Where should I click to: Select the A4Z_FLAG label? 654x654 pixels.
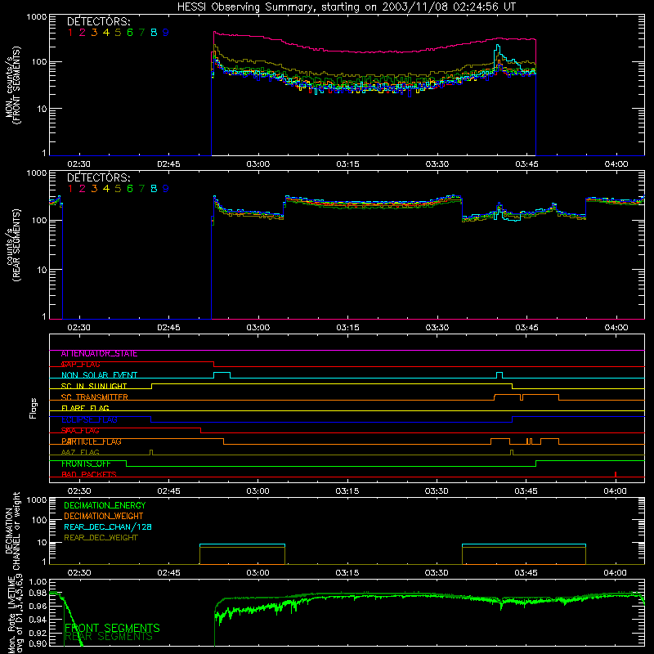[80, 453]
